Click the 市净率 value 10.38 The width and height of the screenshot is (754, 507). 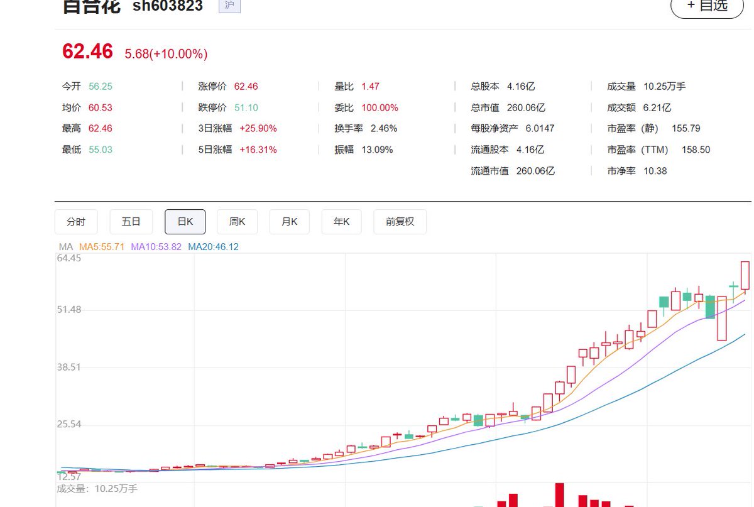pyautogui.click(x=655, y=170)
